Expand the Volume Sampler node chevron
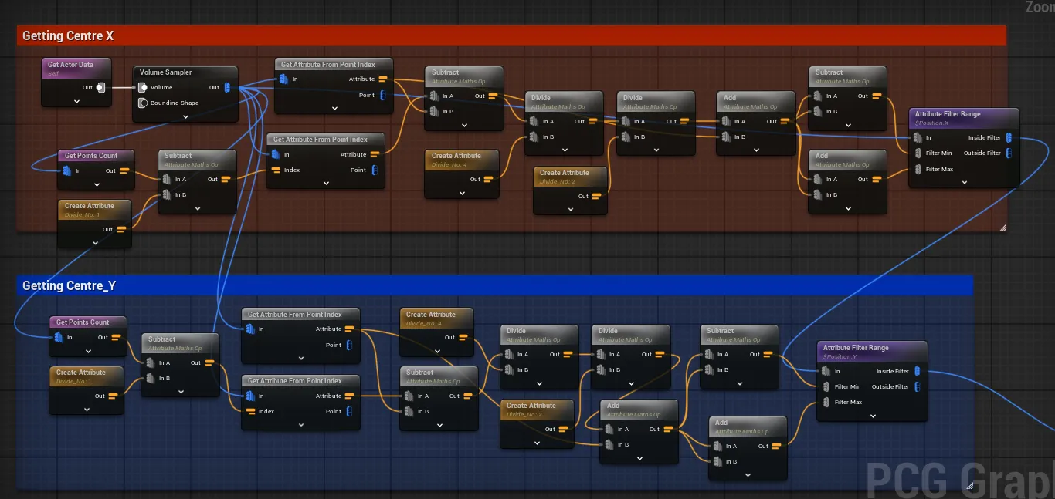This screenshot has height=499, width=1055. click(x=185, y=117)
